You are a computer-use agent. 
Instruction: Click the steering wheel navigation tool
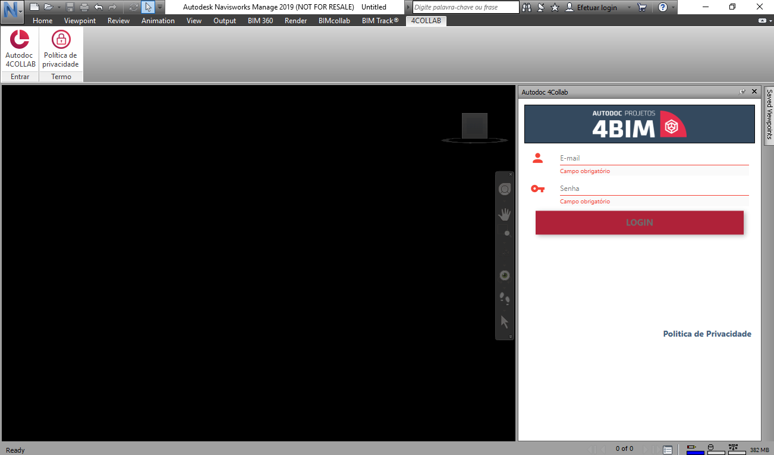[505, 189]
